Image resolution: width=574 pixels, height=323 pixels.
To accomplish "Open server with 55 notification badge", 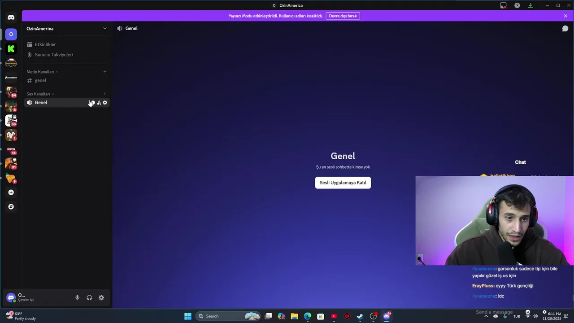I will click(x=11, y=120).
